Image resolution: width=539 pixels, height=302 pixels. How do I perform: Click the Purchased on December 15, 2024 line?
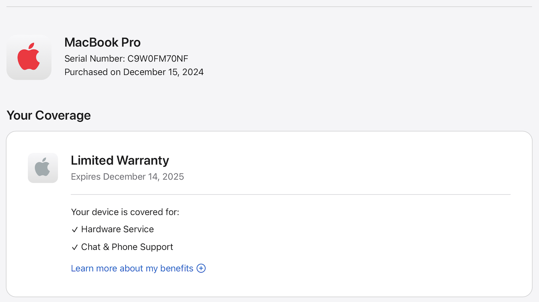tap(134, 72)
